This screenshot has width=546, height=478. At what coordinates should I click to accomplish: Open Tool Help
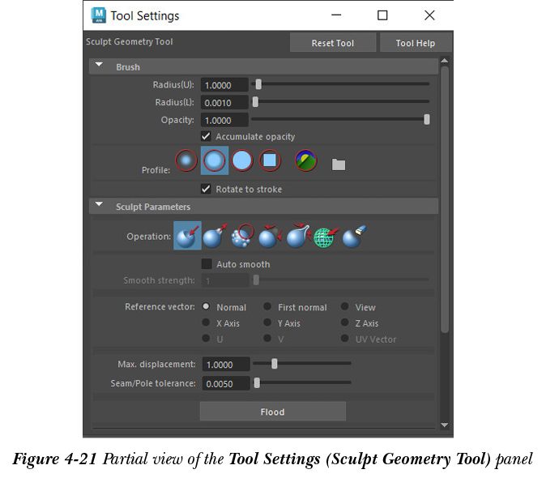point(415,44)
